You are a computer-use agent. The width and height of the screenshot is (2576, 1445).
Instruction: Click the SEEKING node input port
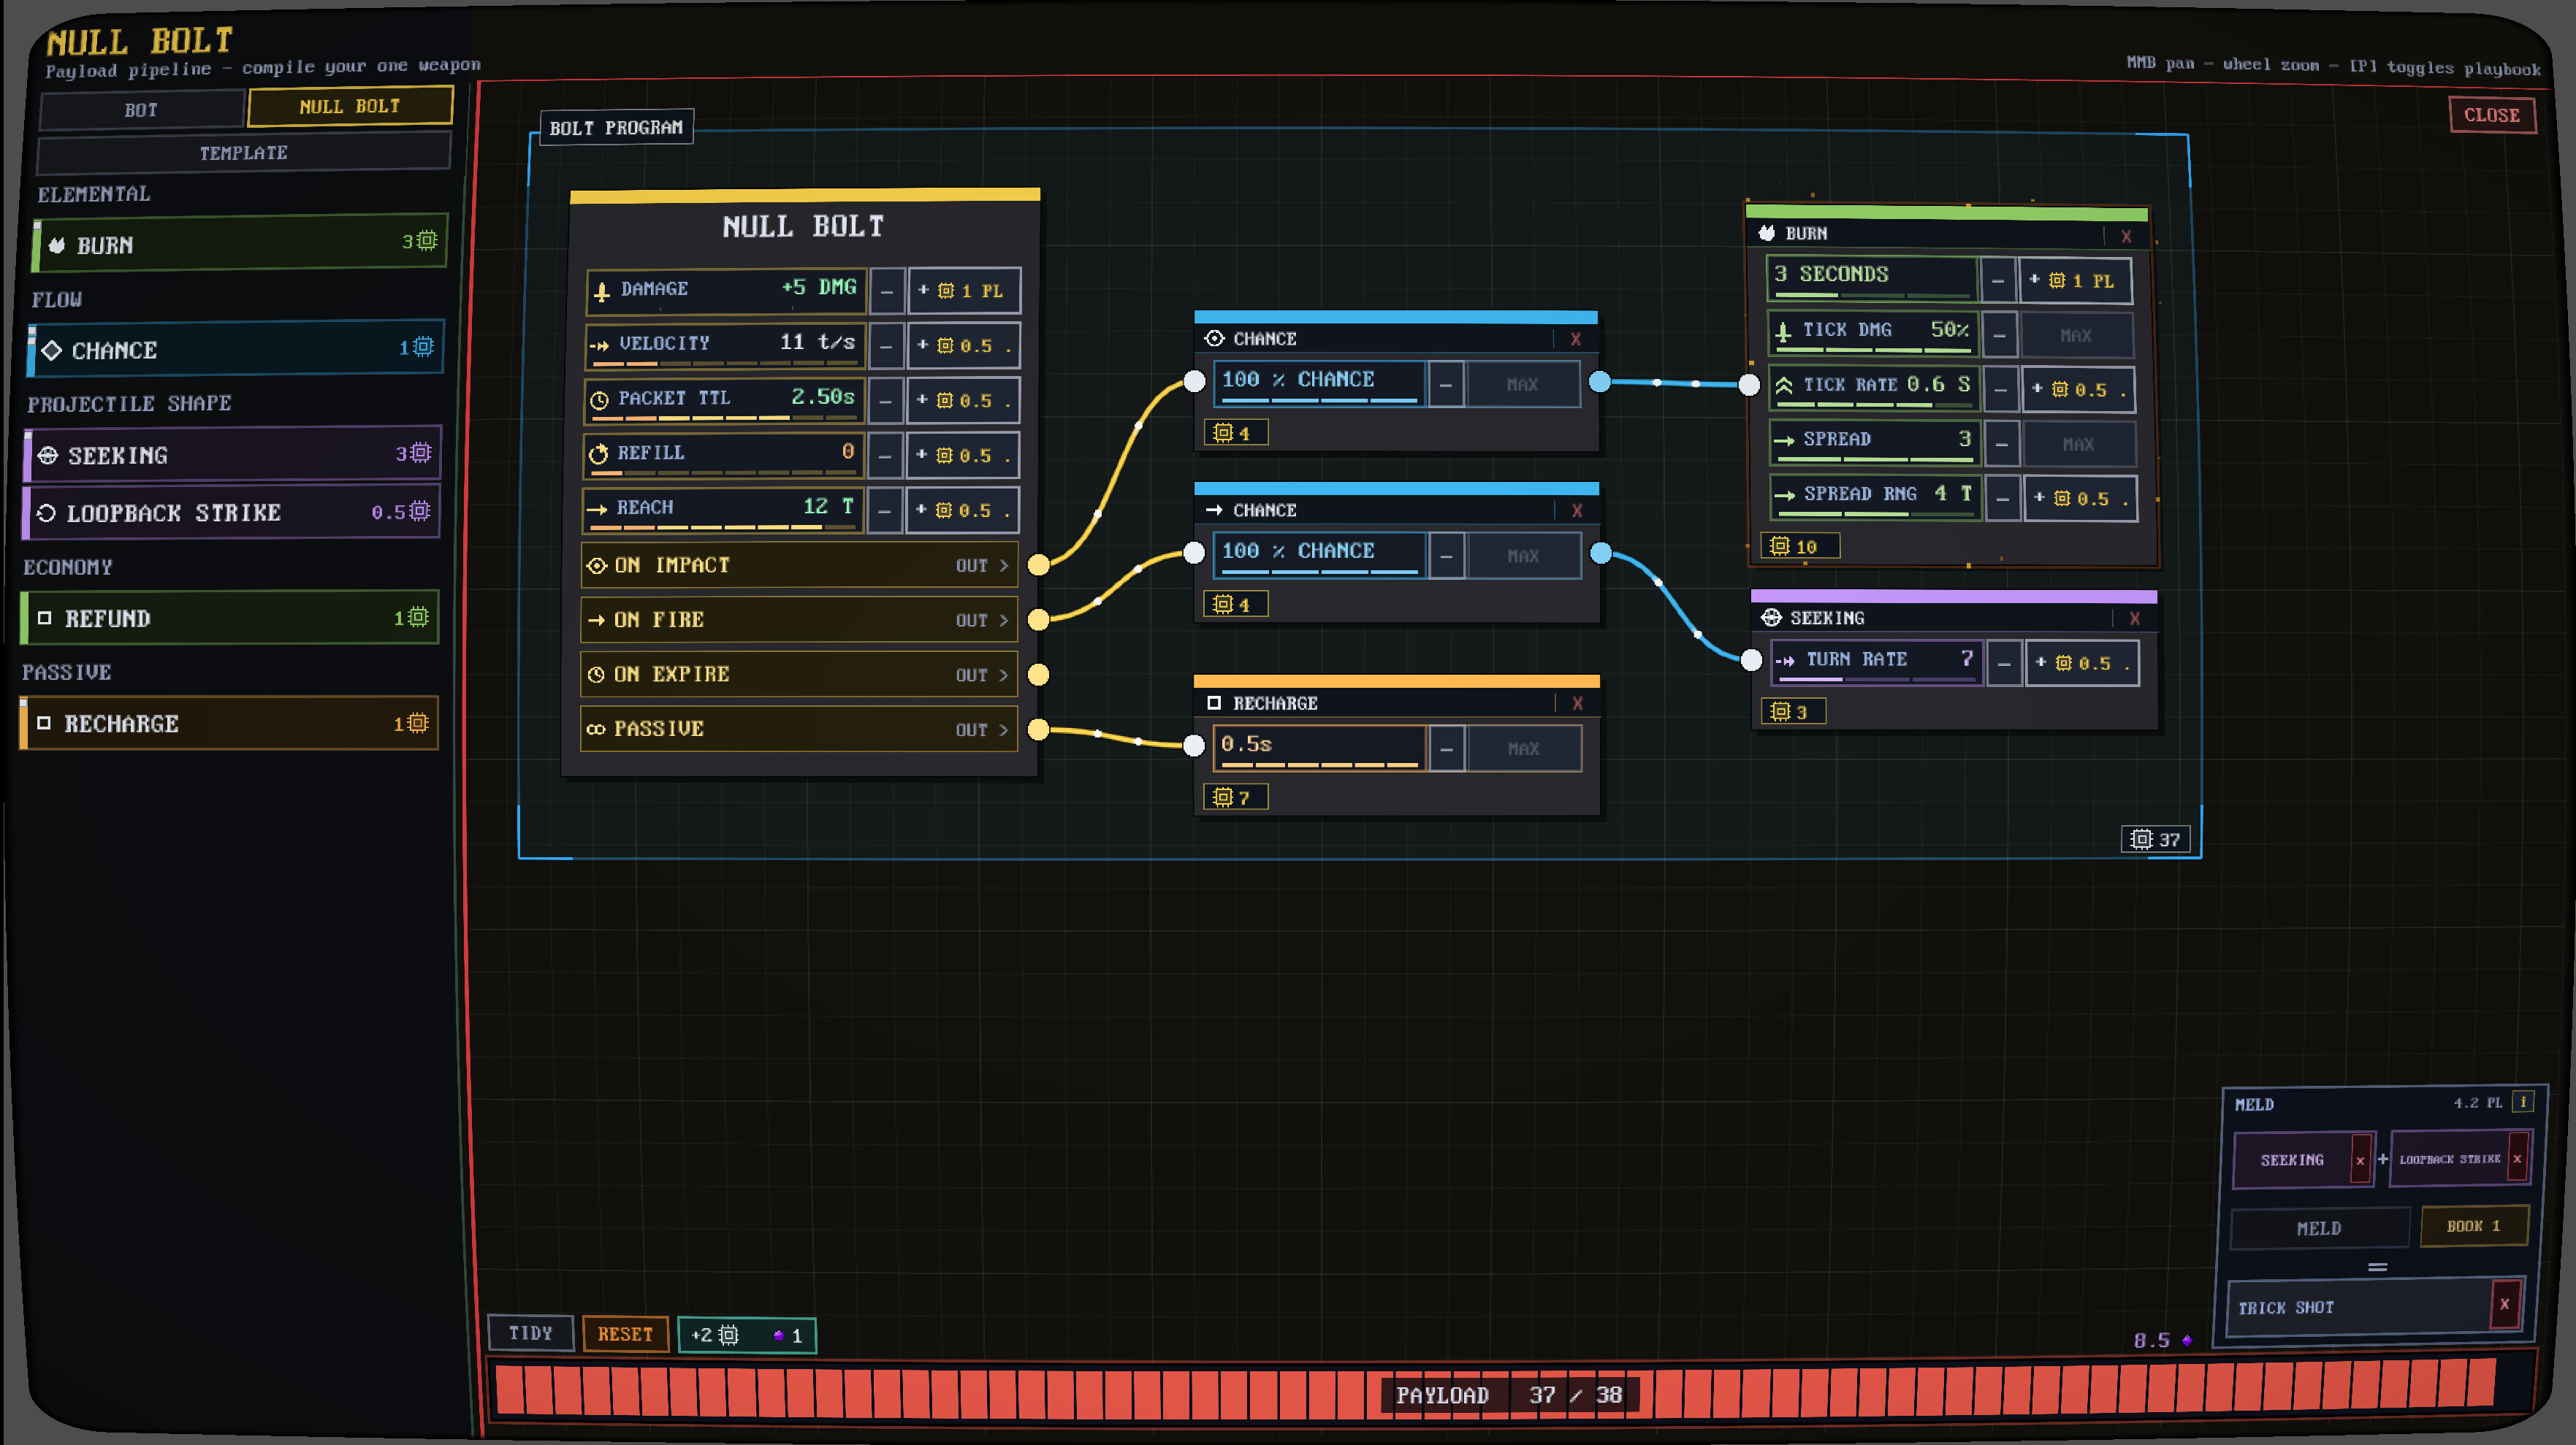click(x=1751, y=659)
